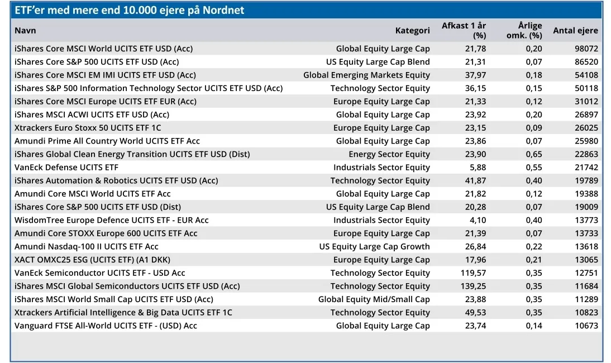Click the 'Navn' column header
This screenshot has height=363, width=611.
click(25, 30)
